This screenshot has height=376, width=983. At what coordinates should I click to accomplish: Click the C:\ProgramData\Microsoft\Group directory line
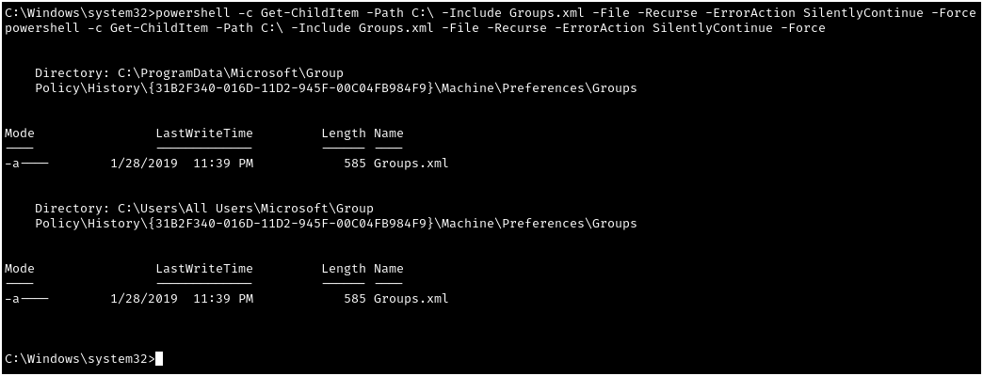coord(188,72)
